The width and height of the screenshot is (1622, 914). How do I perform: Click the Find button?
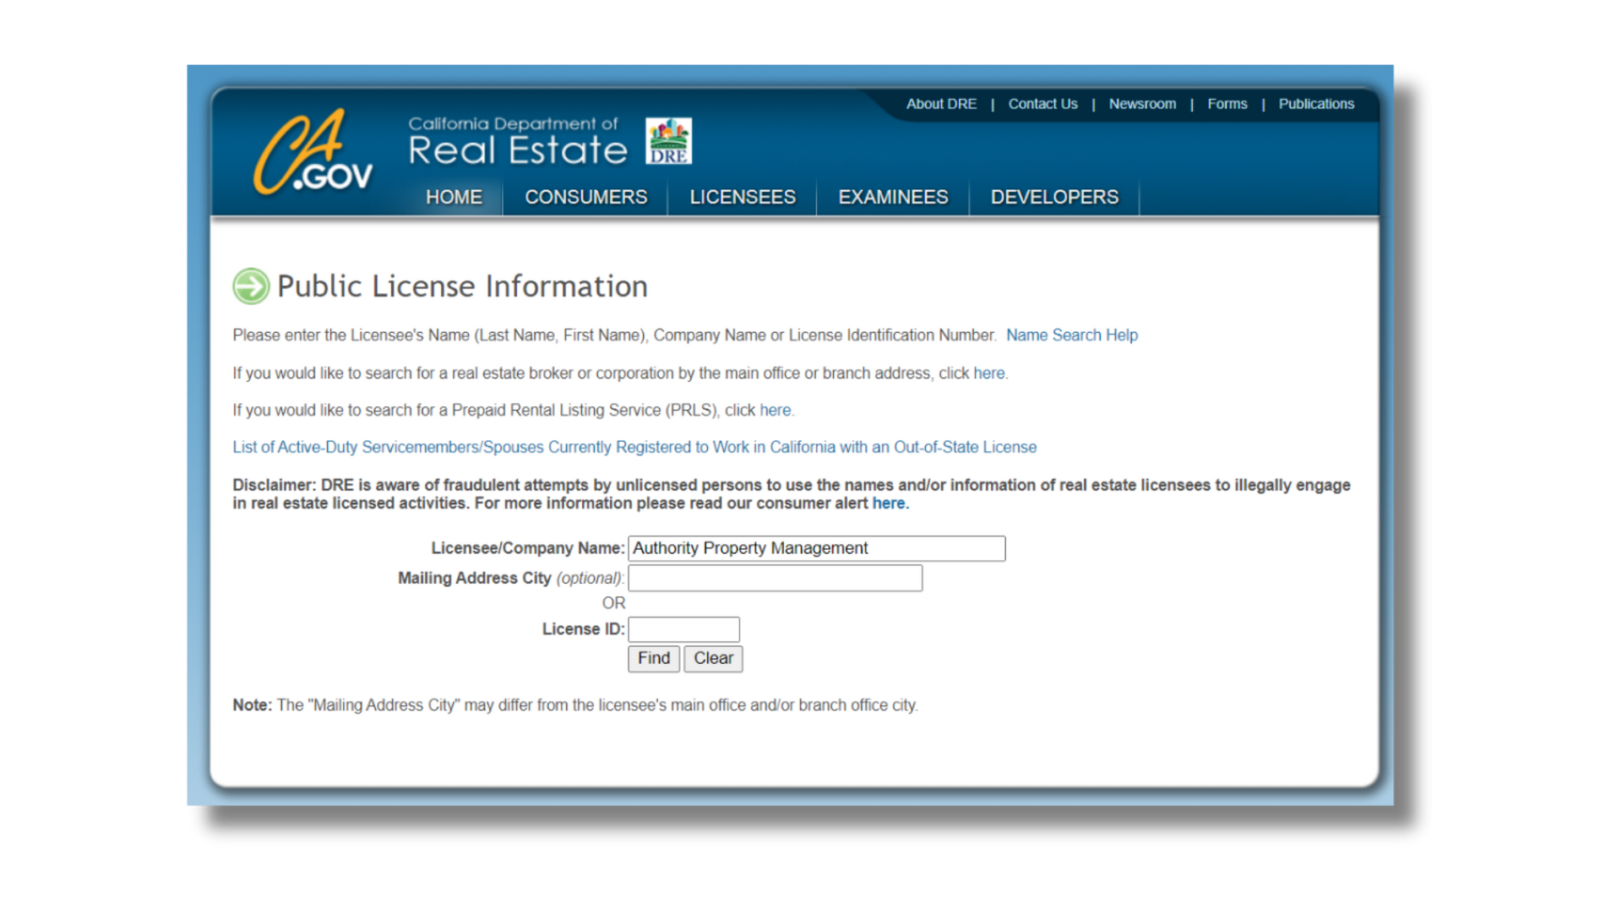(653, 659)
